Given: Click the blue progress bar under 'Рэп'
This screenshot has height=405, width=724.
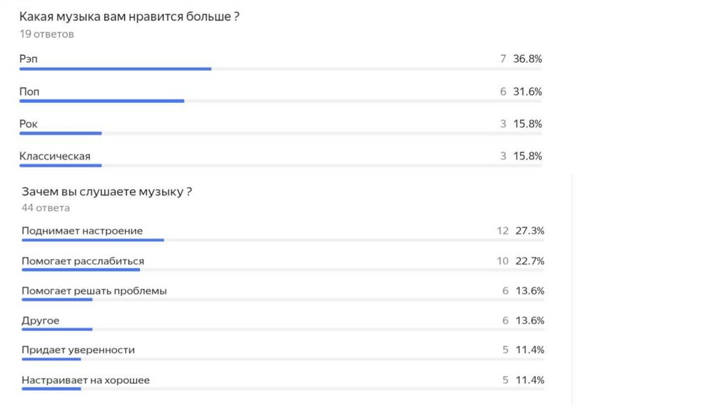Looking at the screenshot, I should pyautogui.click(x=115, y=68).
